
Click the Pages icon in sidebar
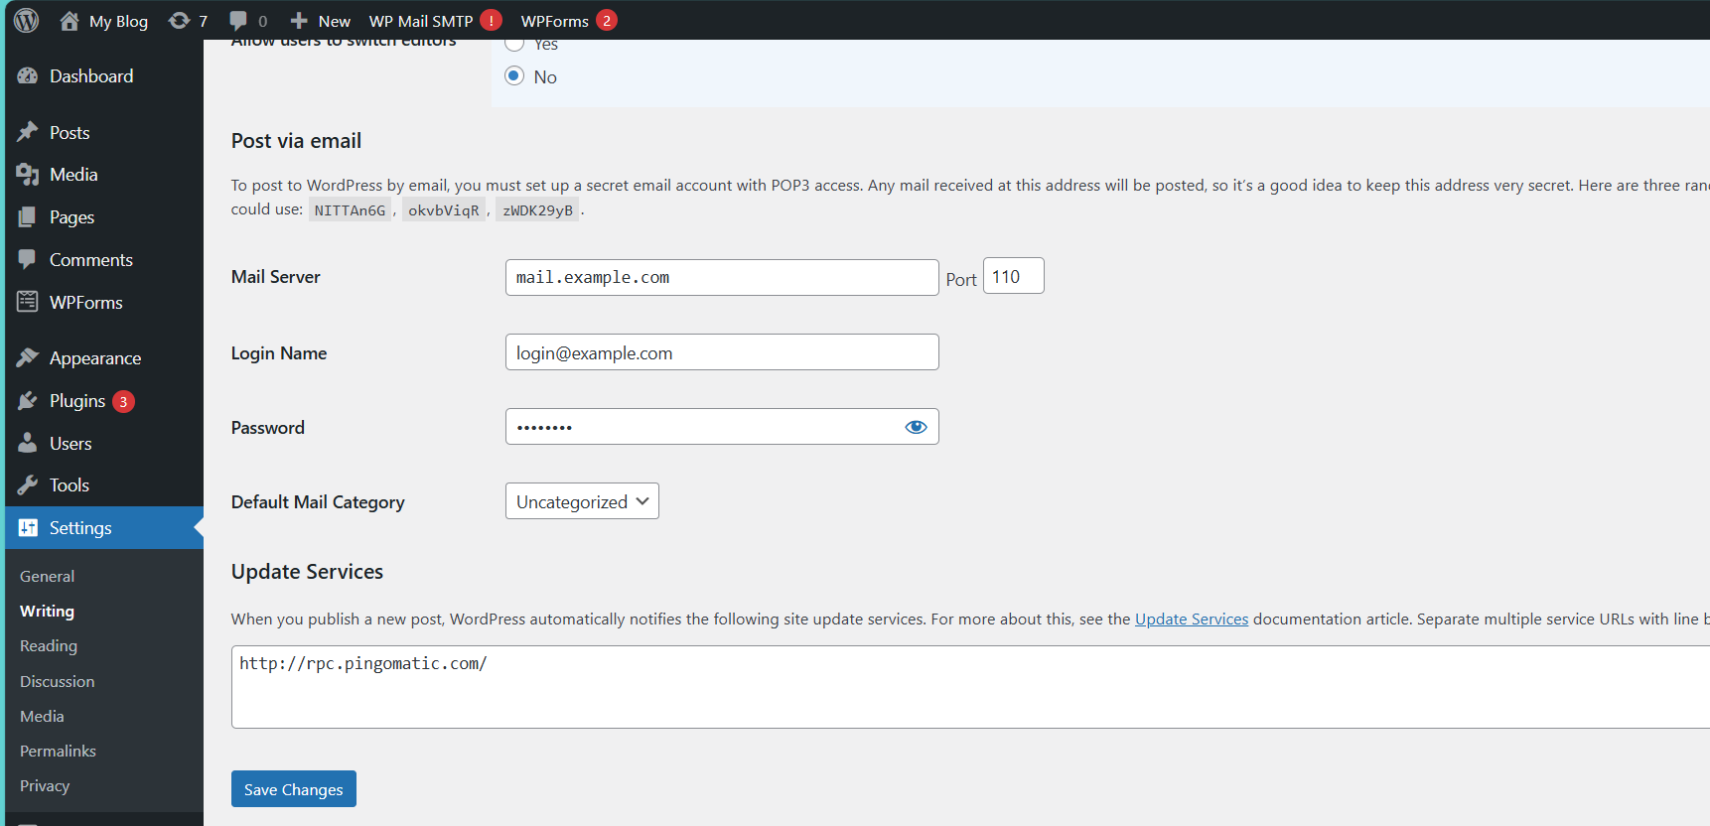[28, 217]
